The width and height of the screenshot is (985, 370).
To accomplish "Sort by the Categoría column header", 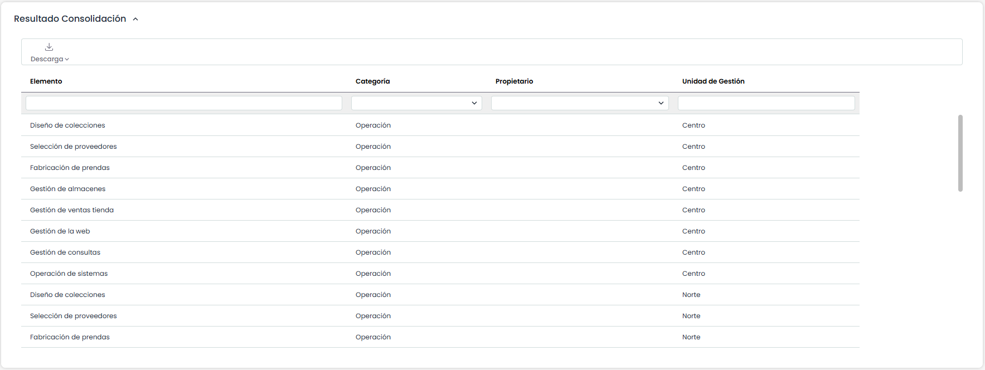I will click(372, 81).
